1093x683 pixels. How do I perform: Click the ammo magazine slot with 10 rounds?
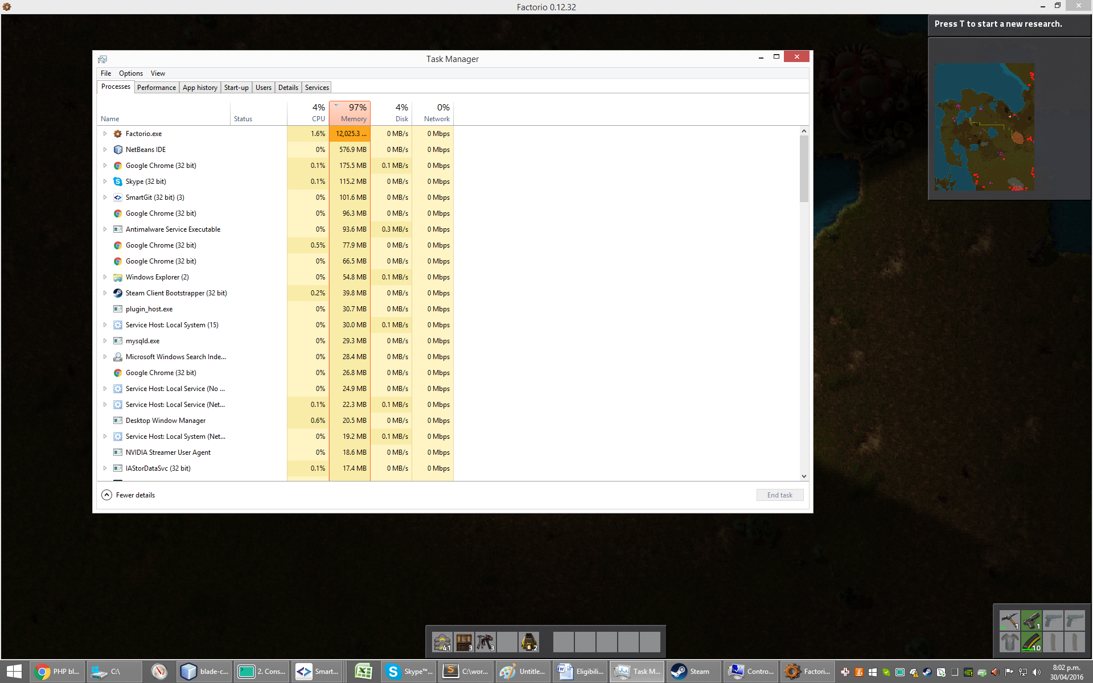pyautogui.click(x=1032, y=642)
